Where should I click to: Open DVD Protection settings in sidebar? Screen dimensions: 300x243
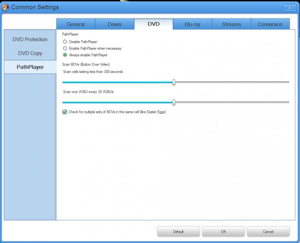(30, 39)
